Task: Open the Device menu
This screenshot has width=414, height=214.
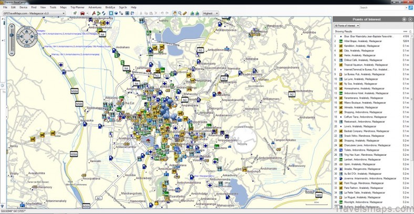Action: [x=23, y=7]
